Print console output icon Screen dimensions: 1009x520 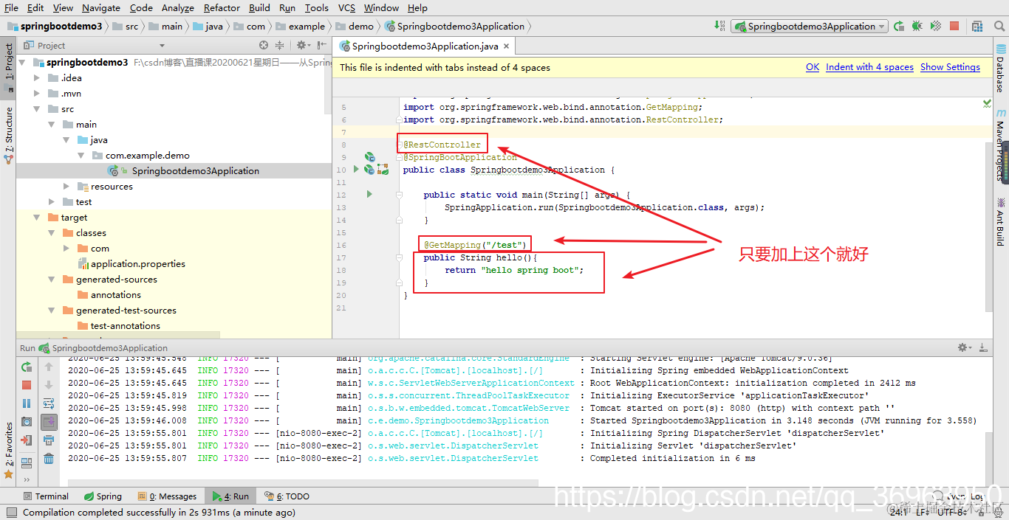tap(49, 440)
